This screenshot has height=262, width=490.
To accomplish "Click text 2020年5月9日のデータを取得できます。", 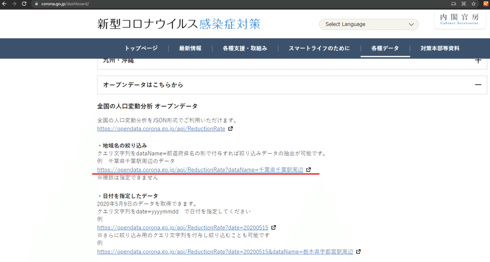I will 147,204.
